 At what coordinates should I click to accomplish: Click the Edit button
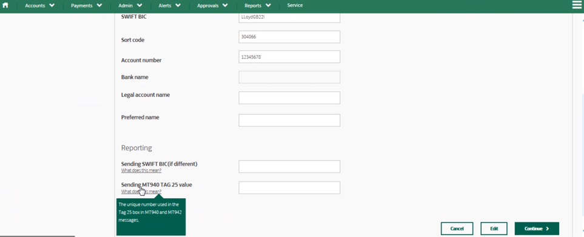click(x=494, y=229)
